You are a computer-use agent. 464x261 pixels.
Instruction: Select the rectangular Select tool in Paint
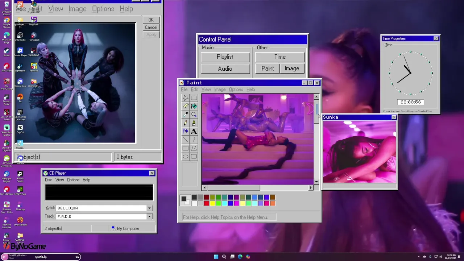point(194,98)
